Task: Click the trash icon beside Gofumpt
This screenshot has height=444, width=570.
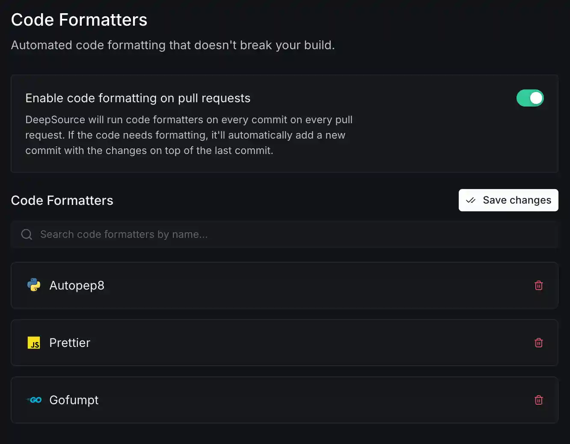Action: tap(539, 400)
